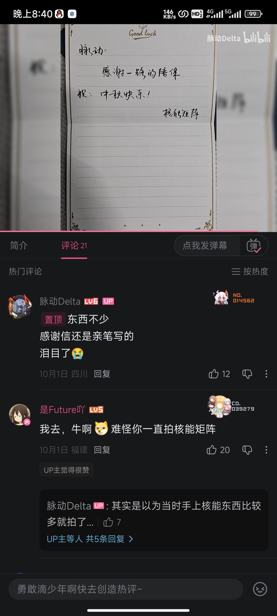Like the UP reply with 7 likes

[x=108, y=522]
